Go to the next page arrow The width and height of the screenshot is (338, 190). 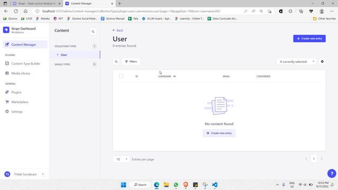[x=322, y=159]
